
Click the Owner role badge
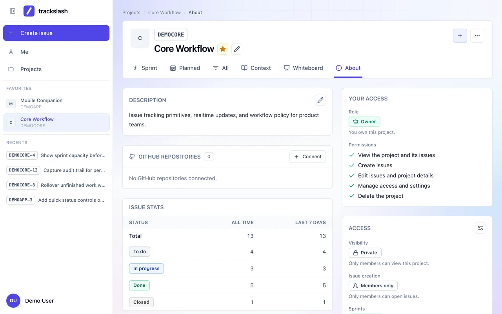tap(364, 122)
